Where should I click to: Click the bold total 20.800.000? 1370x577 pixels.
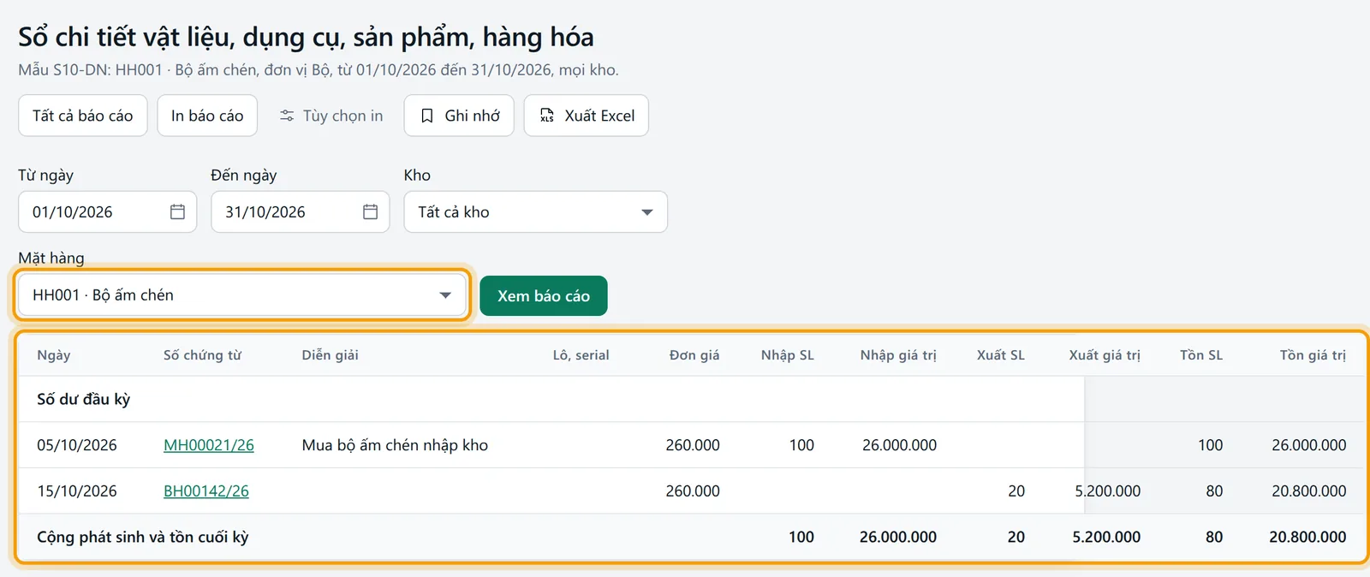1307,537
